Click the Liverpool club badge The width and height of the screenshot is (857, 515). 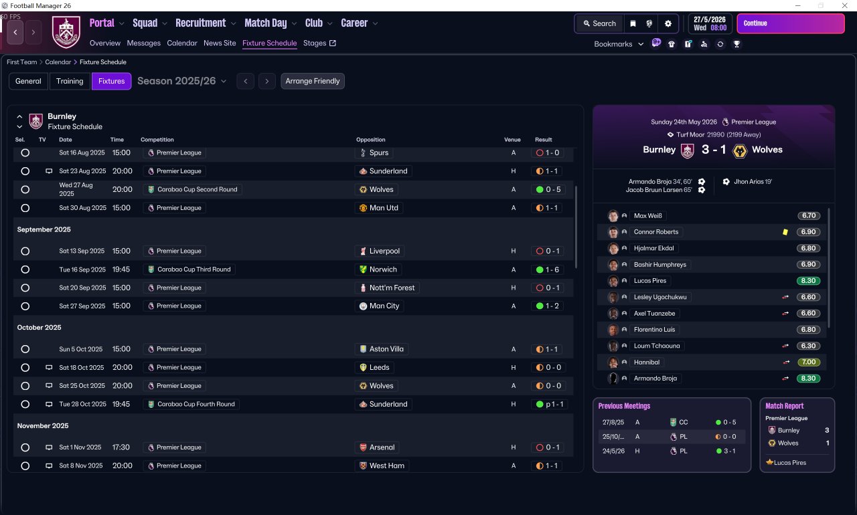click(363, 251)
